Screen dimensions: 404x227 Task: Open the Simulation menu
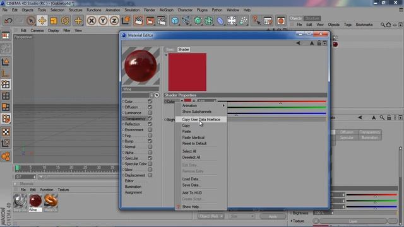coord(132,10)
